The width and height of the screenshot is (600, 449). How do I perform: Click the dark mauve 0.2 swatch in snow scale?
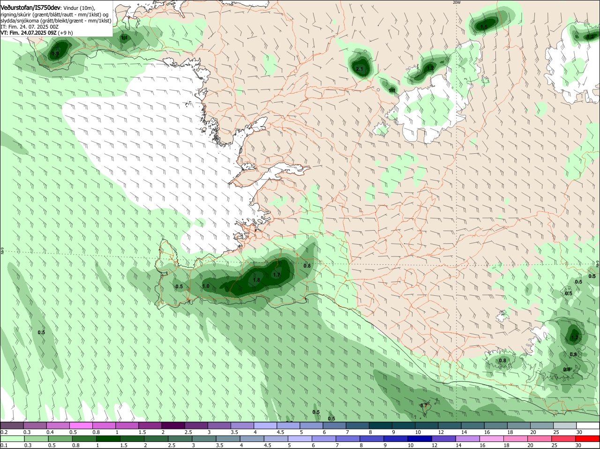[12, 426]
